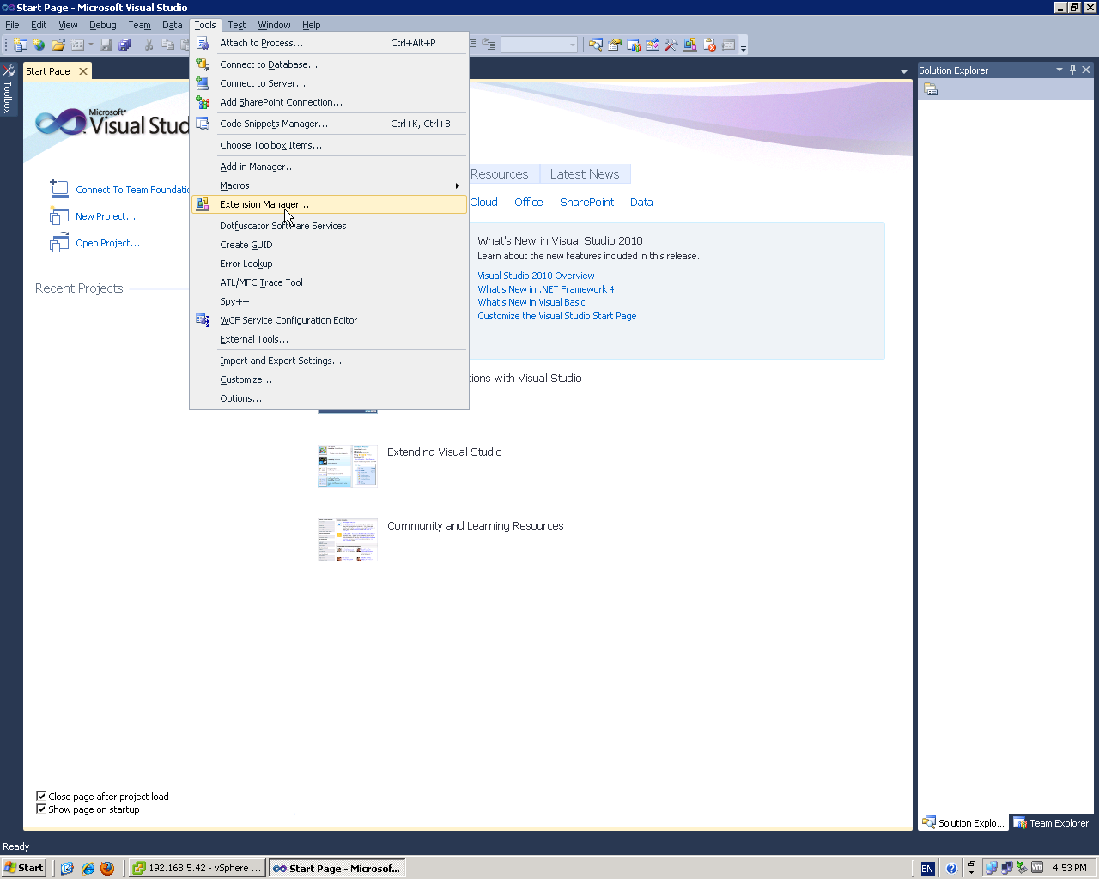Viewport: 1099px width, 879px height.
Task: Open Code Snippets Manager
Action: (x=330, y=124)
